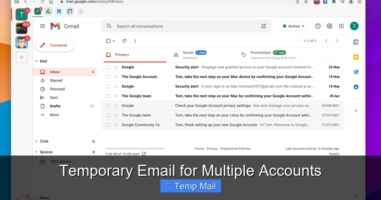Open the select-all dropdown arrow

pyautogui.click(x=114, y=41)
